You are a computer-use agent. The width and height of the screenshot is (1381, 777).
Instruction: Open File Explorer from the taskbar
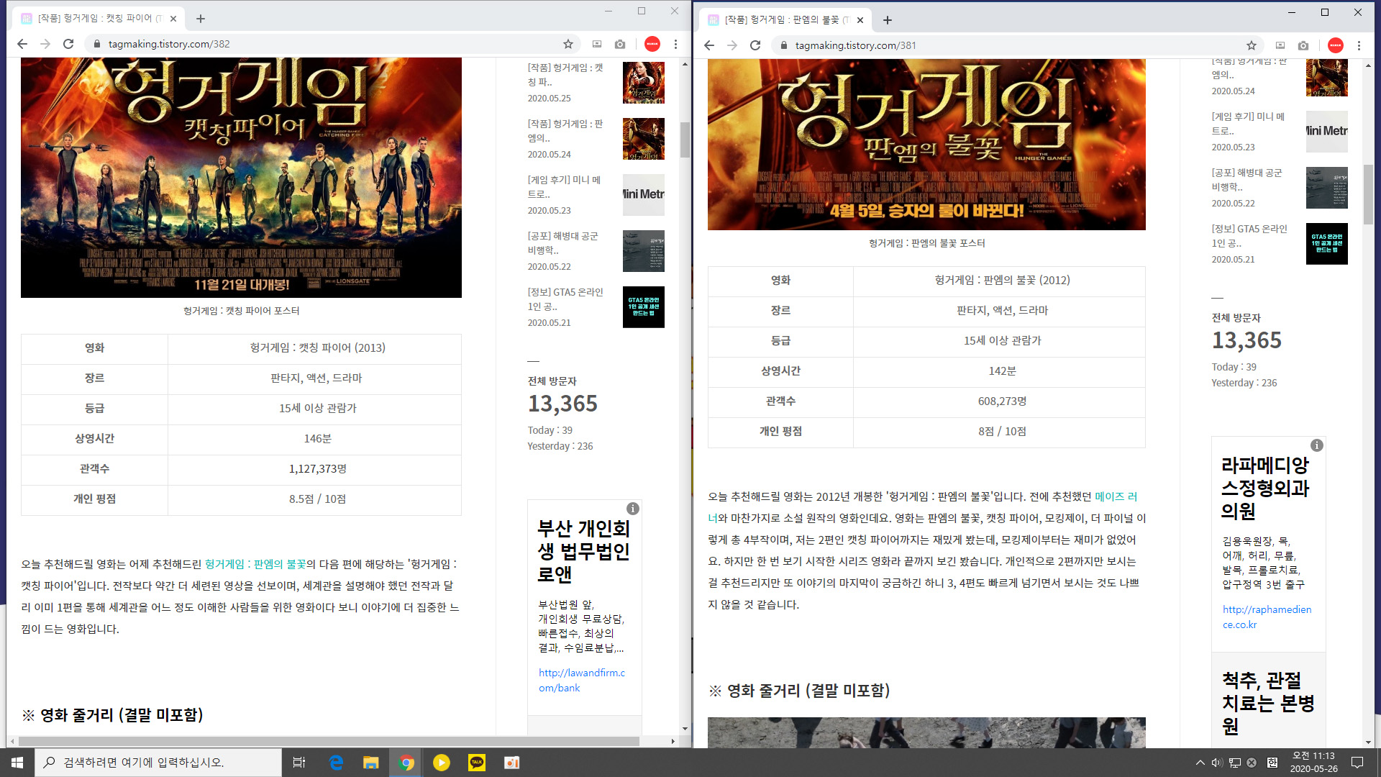pos(370,763)
